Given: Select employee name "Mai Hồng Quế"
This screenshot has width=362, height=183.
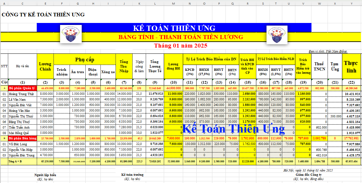Looking at the screenshot, I should [22, 133].
